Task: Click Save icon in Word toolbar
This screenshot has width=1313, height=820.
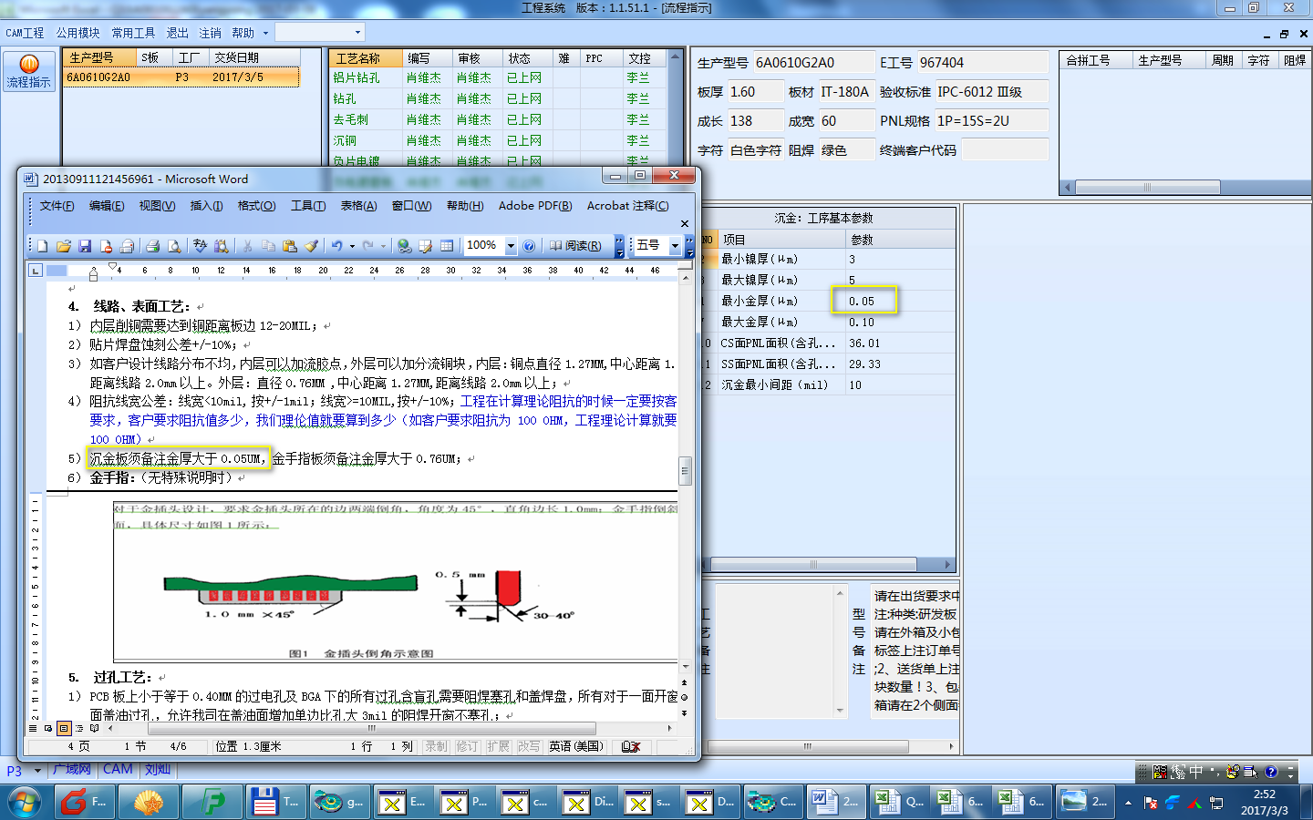Action: [x=85, y=246]
